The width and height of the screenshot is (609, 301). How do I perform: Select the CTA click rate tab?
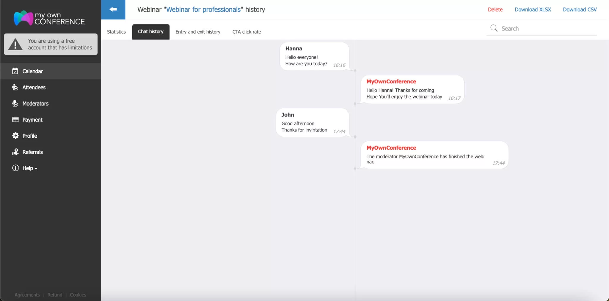247,32
